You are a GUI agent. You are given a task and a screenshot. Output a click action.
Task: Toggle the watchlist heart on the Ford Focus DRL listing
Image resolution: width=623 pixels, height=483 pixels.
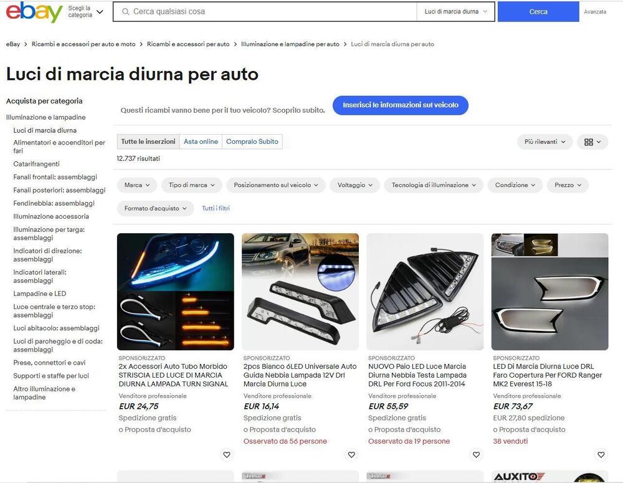[x=476, y=454]
